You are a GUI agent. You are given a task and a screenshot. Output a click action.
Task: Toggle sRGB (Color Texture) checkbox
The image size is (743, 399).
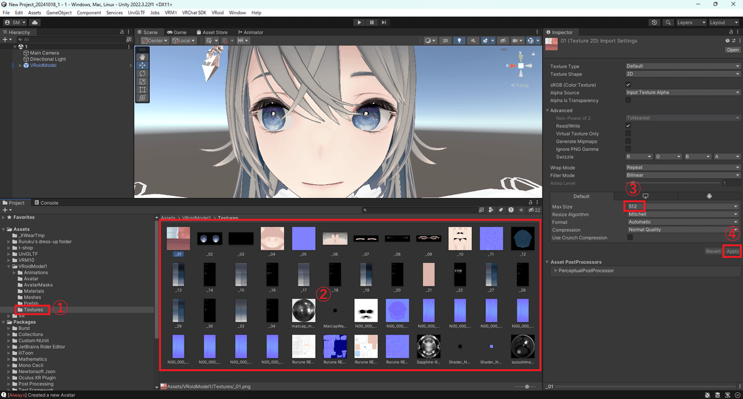tap(628, 85)
